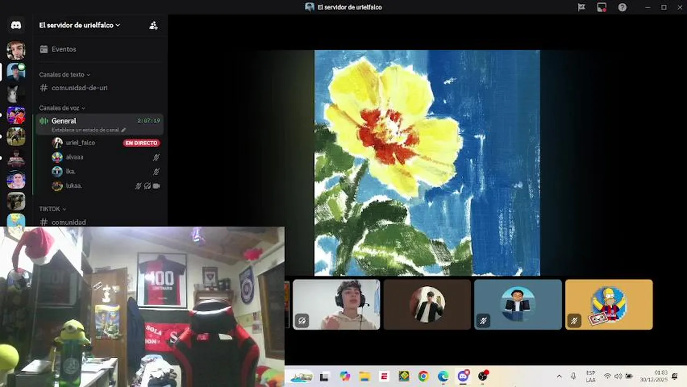The height and width of the screenshot is (387, 687).
Task: Click the flag inbox icon in title bar
Action: pyautogui.click(x=581, y=7)
